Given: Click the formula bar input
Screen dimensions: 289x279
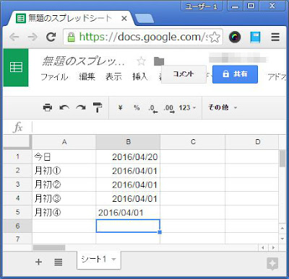Looking at the screenshot, I should click(158, 127).
